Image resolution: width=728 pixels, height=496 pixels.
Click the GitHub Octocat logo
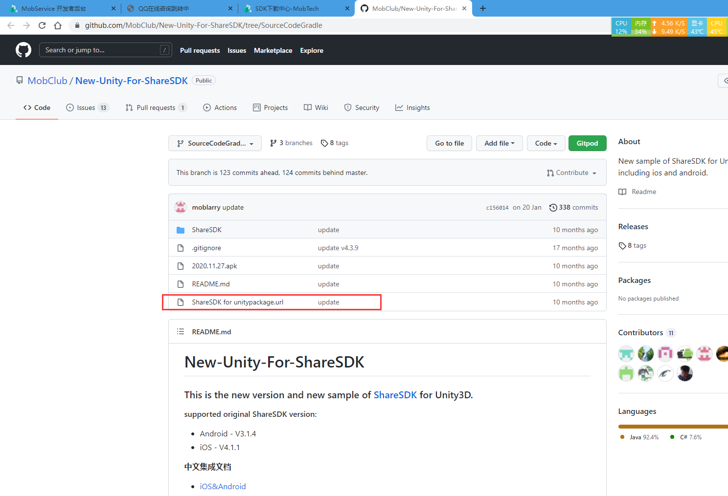coord(23,50)
